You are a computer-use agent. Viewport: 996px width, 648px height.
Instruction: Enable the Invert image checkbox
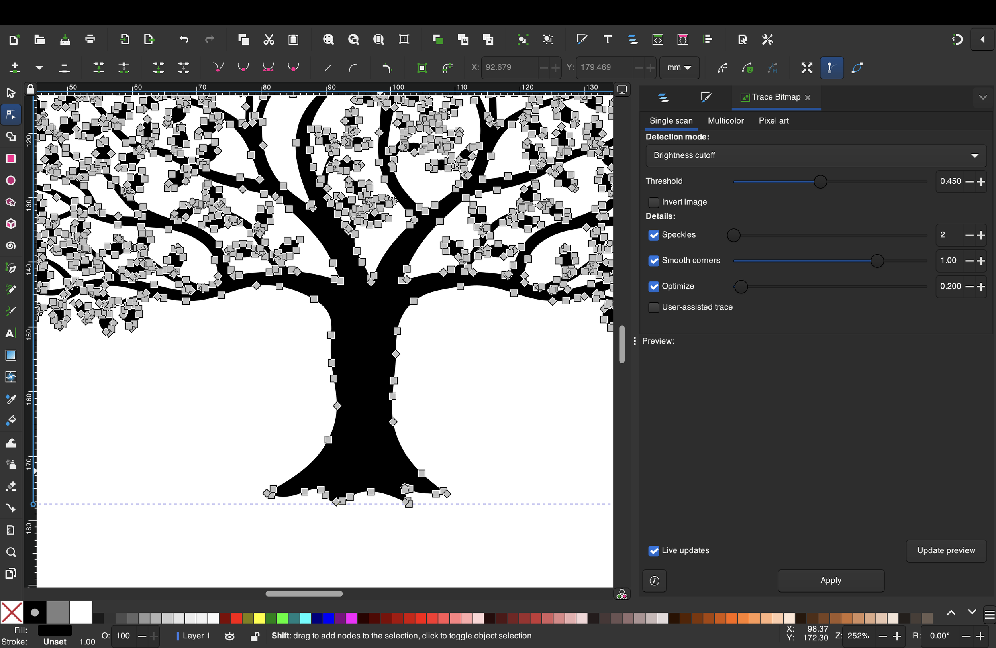[x=653, y=202]
